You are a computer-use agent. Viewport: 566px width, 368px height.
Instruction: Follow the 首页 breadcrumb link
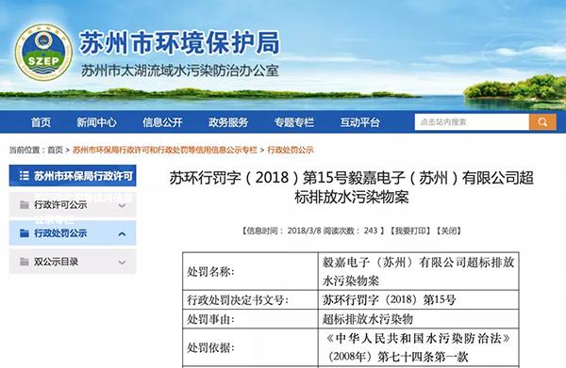point(56,150)
